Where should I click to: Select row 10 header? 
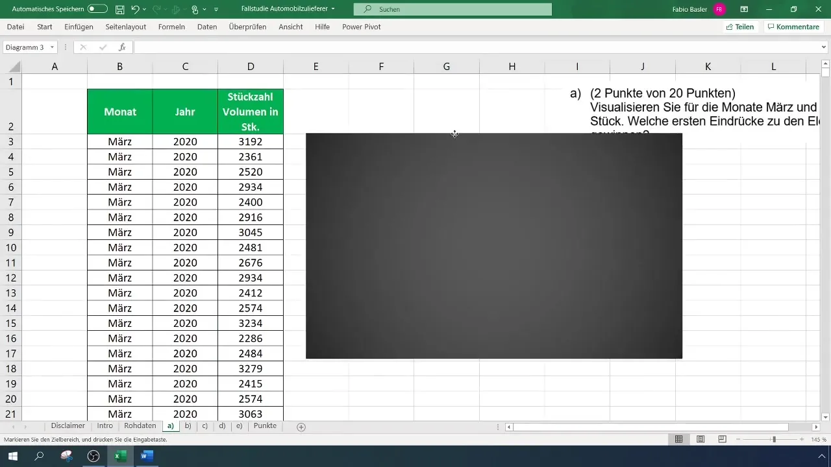click(x=12, y=248)
